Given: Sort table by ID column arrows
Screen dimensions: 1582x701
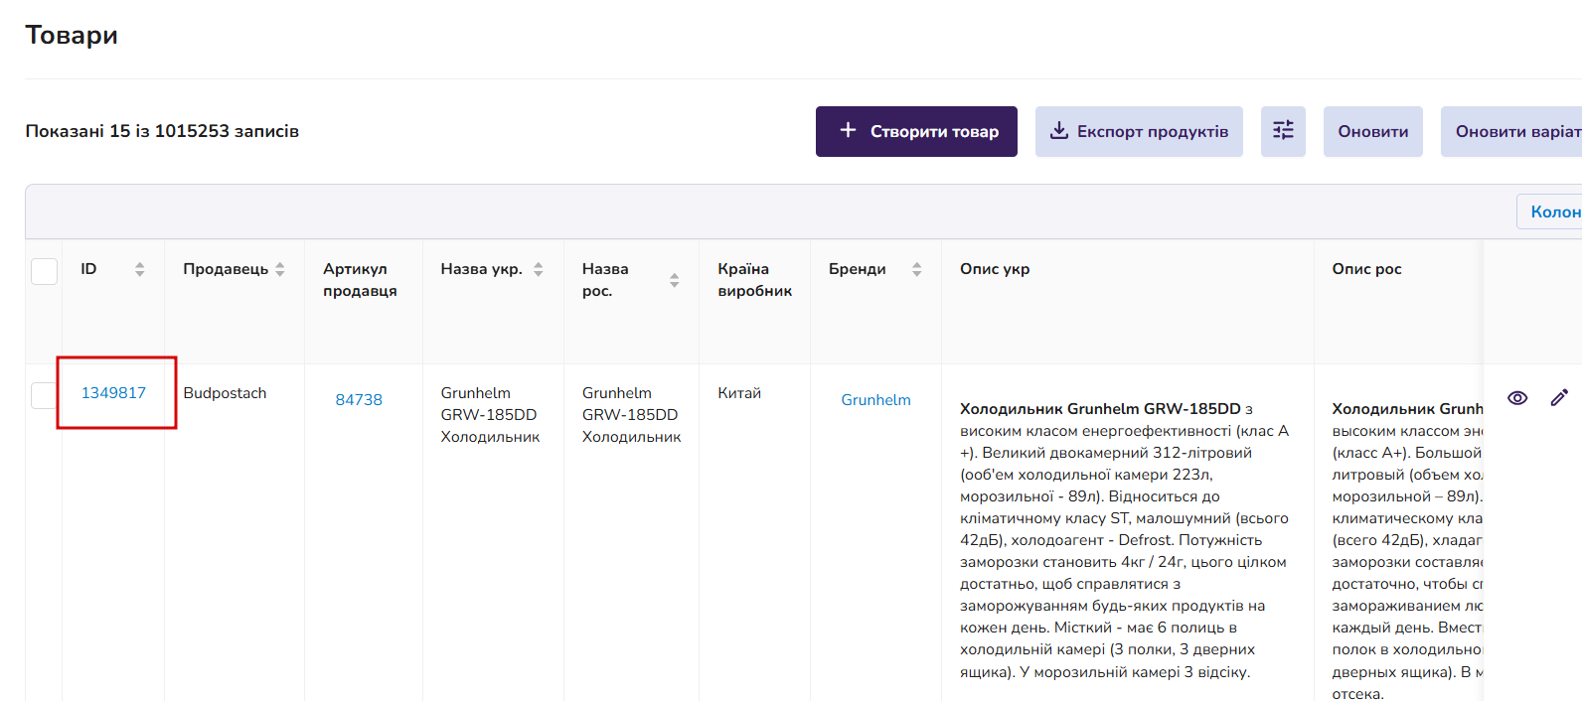Looking at the screenshot, I should pyautogui.click(x=140, y=269).
